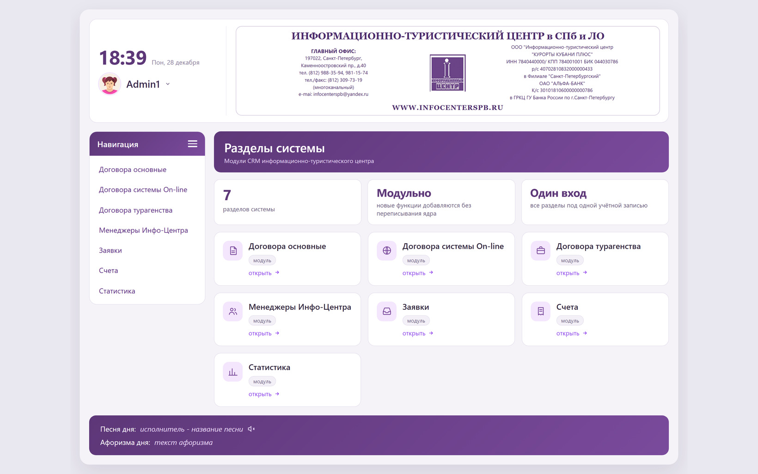Screen dimensions: 758x474
Task: Click the Договора основные card title
Action: 287,246
